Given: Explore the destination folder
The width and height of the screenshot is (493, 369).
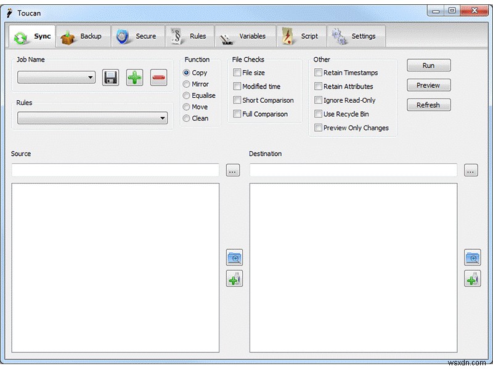Looking at the screenshot, I should click(x=472, y=257).
